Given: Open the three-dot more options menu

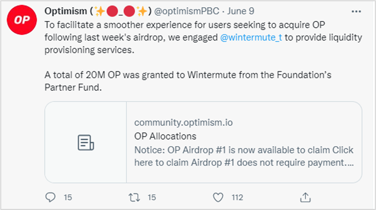Looking at the screenshot, I should (356, 12).
